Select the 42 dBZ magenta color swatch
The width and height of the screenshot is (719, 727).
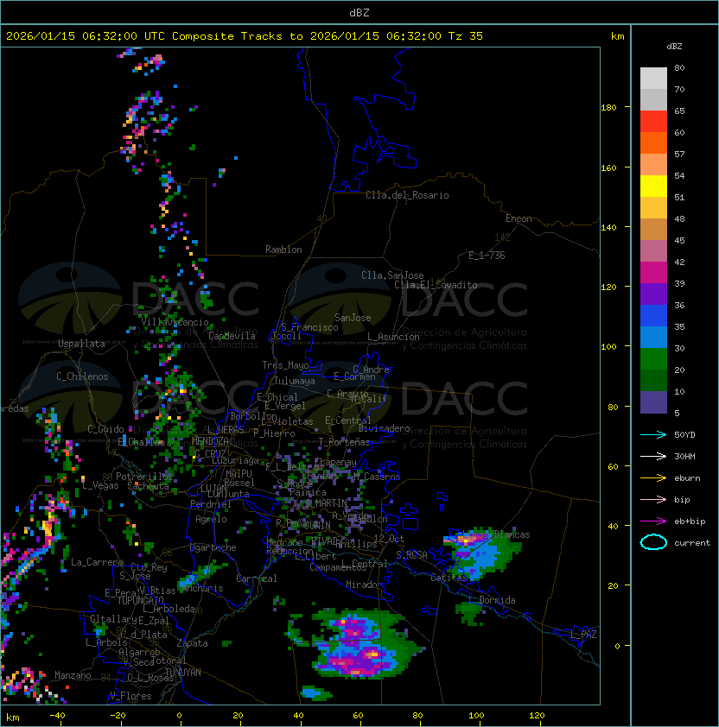tap(653, 272)
